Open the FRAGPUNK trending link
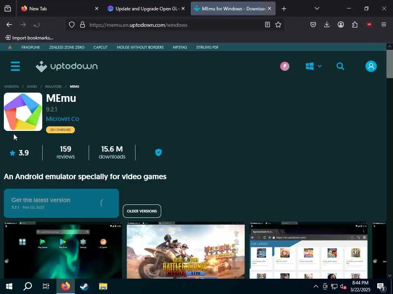Viewport: 393px width, 294px height. pos(31,47)
